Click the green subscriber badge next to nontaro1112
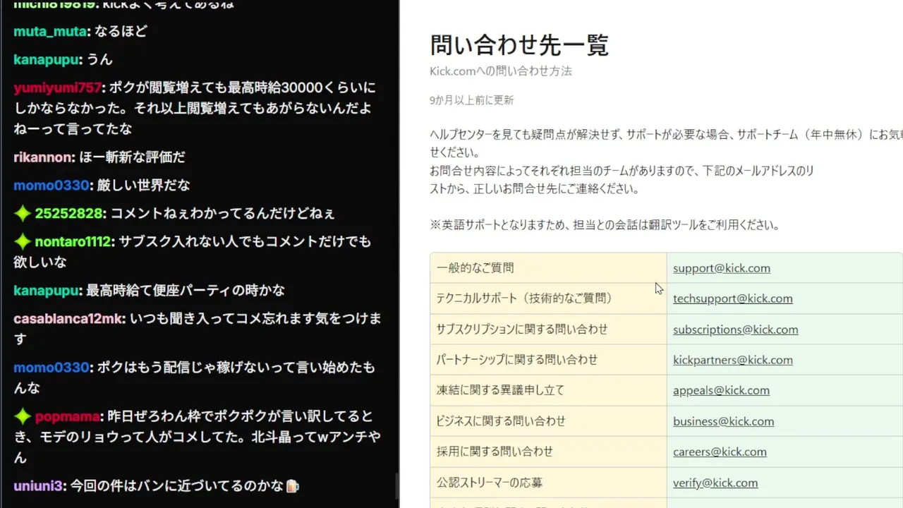The height and width of the screenshot is (508, 903). 22,241
